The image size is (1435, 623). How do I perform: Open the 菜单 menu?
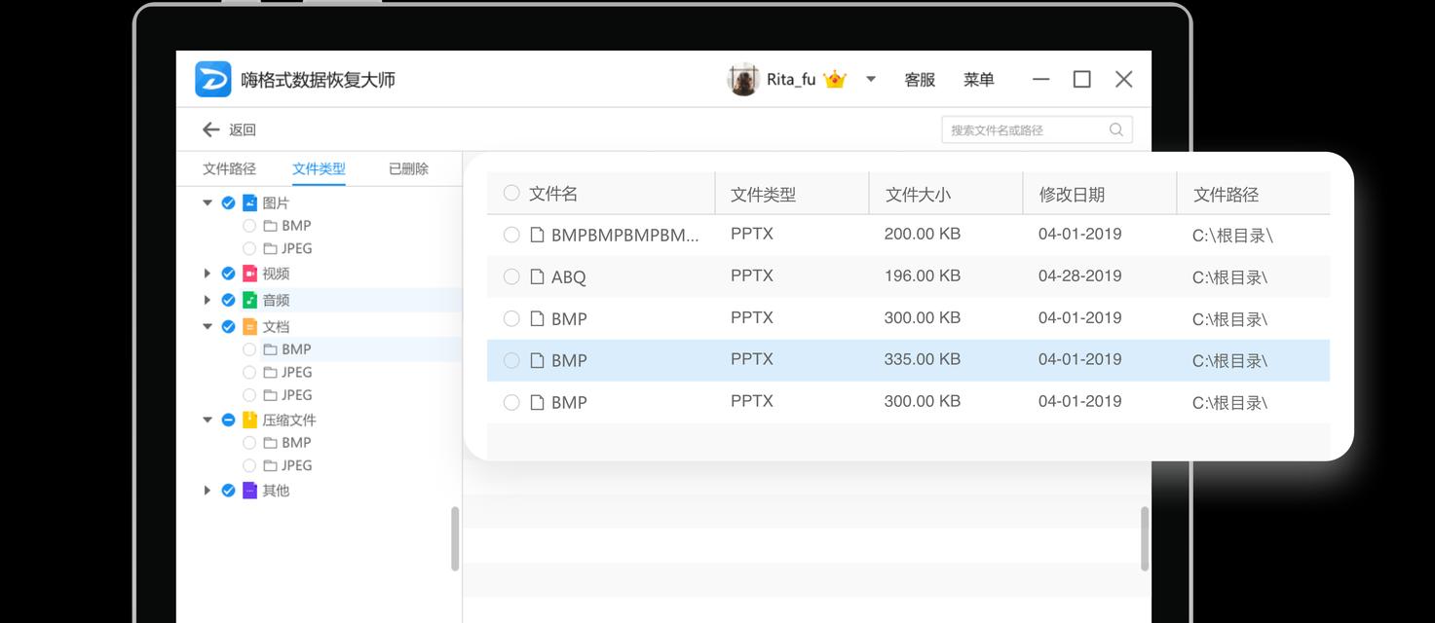point(979,80)
